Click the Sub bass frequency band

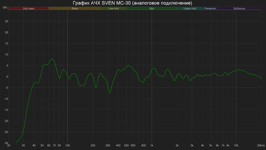(29, 8)
